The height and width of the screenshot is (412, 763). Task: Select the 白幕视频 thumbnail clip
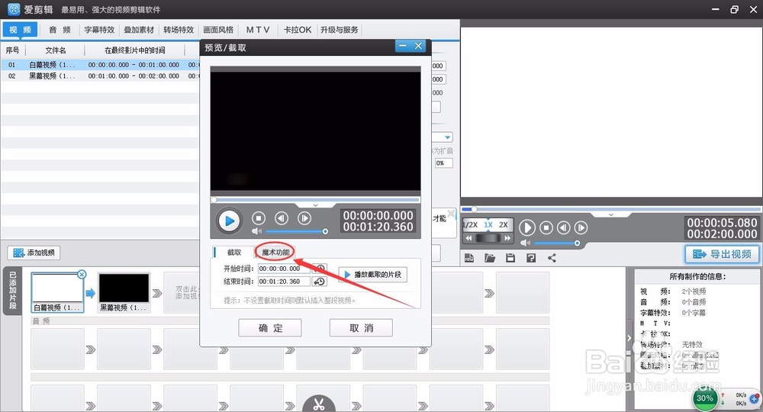[x=57, y=292]
